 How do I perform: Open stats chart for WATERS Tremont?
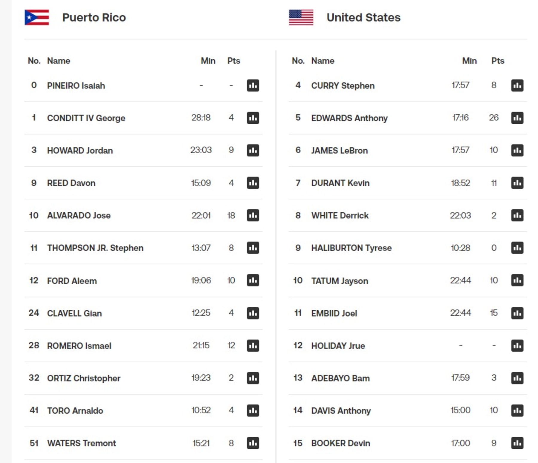click(x=253, y=443)
